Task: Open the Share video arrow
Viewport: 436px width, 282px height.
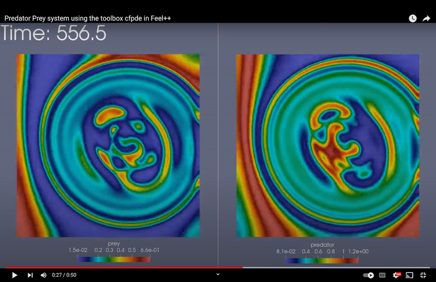Action: point(426,19)
